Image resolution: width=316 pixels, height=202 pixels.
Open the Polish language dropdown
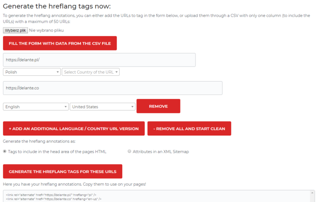pos(32,72)
